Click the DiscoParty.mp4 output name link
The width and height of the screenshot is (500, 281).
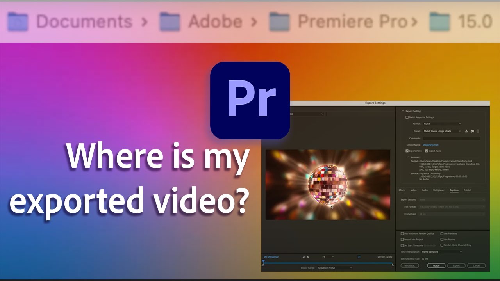[x=430, y=145]
